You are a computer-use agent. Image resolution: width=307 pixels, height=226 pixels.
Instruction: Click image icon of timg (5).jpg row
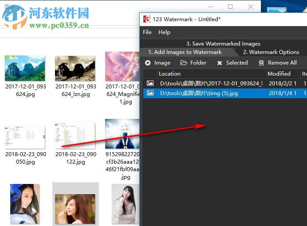tap(150, 93)
